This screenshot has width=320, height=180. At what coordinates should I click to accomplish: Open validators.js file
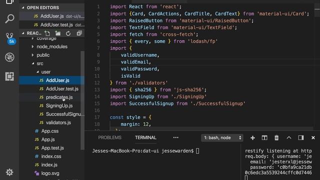point(52,122)
